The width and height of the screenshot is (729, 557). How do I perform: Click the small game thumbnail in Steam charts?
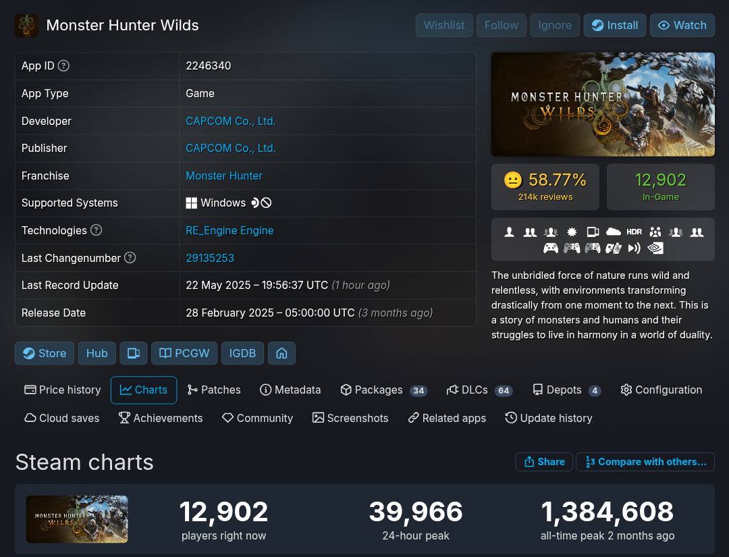click(77, 519)
